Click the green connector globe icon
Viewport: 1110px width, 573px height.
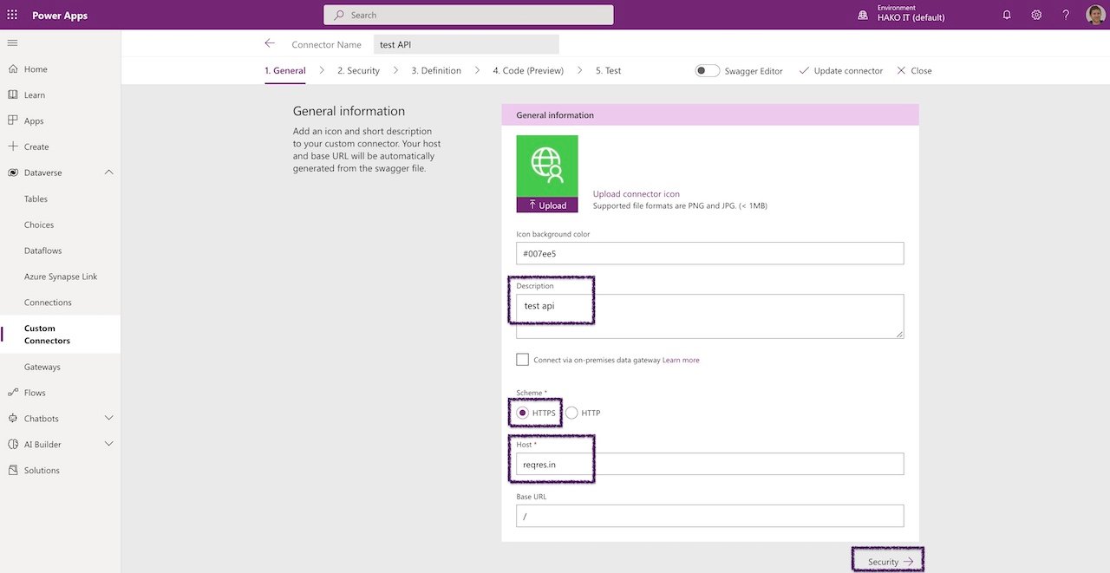(x=547, y=166)
